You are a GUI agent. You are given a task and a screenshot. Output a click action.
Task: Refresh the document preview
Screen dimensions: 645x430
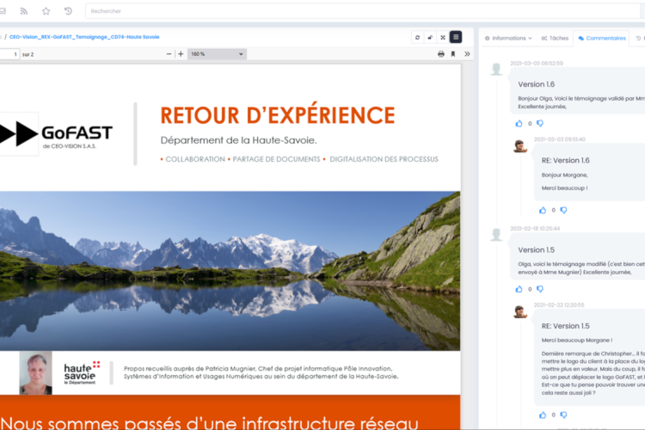coord(417,37)
